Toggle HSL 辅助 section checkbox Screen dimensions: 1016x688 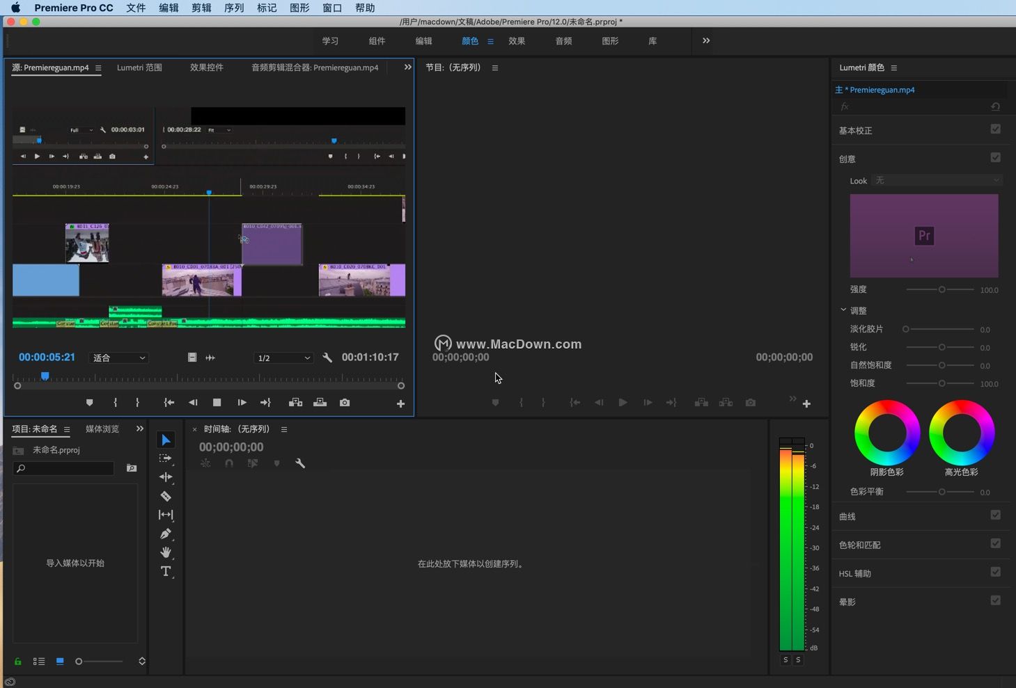[995, 573]
